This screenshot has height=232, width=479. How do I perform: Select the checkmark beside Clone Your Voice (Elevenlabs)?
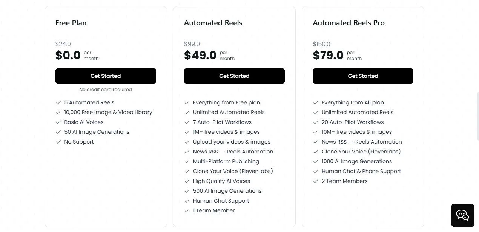coord(316,152)
